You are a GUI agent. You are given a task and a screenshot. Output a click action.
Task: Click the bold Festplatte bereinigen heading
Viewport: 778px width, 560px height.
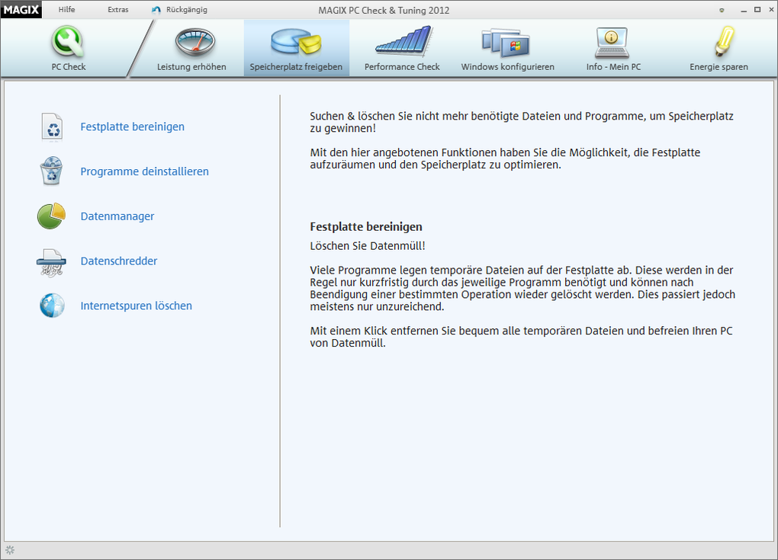(366, 227)
